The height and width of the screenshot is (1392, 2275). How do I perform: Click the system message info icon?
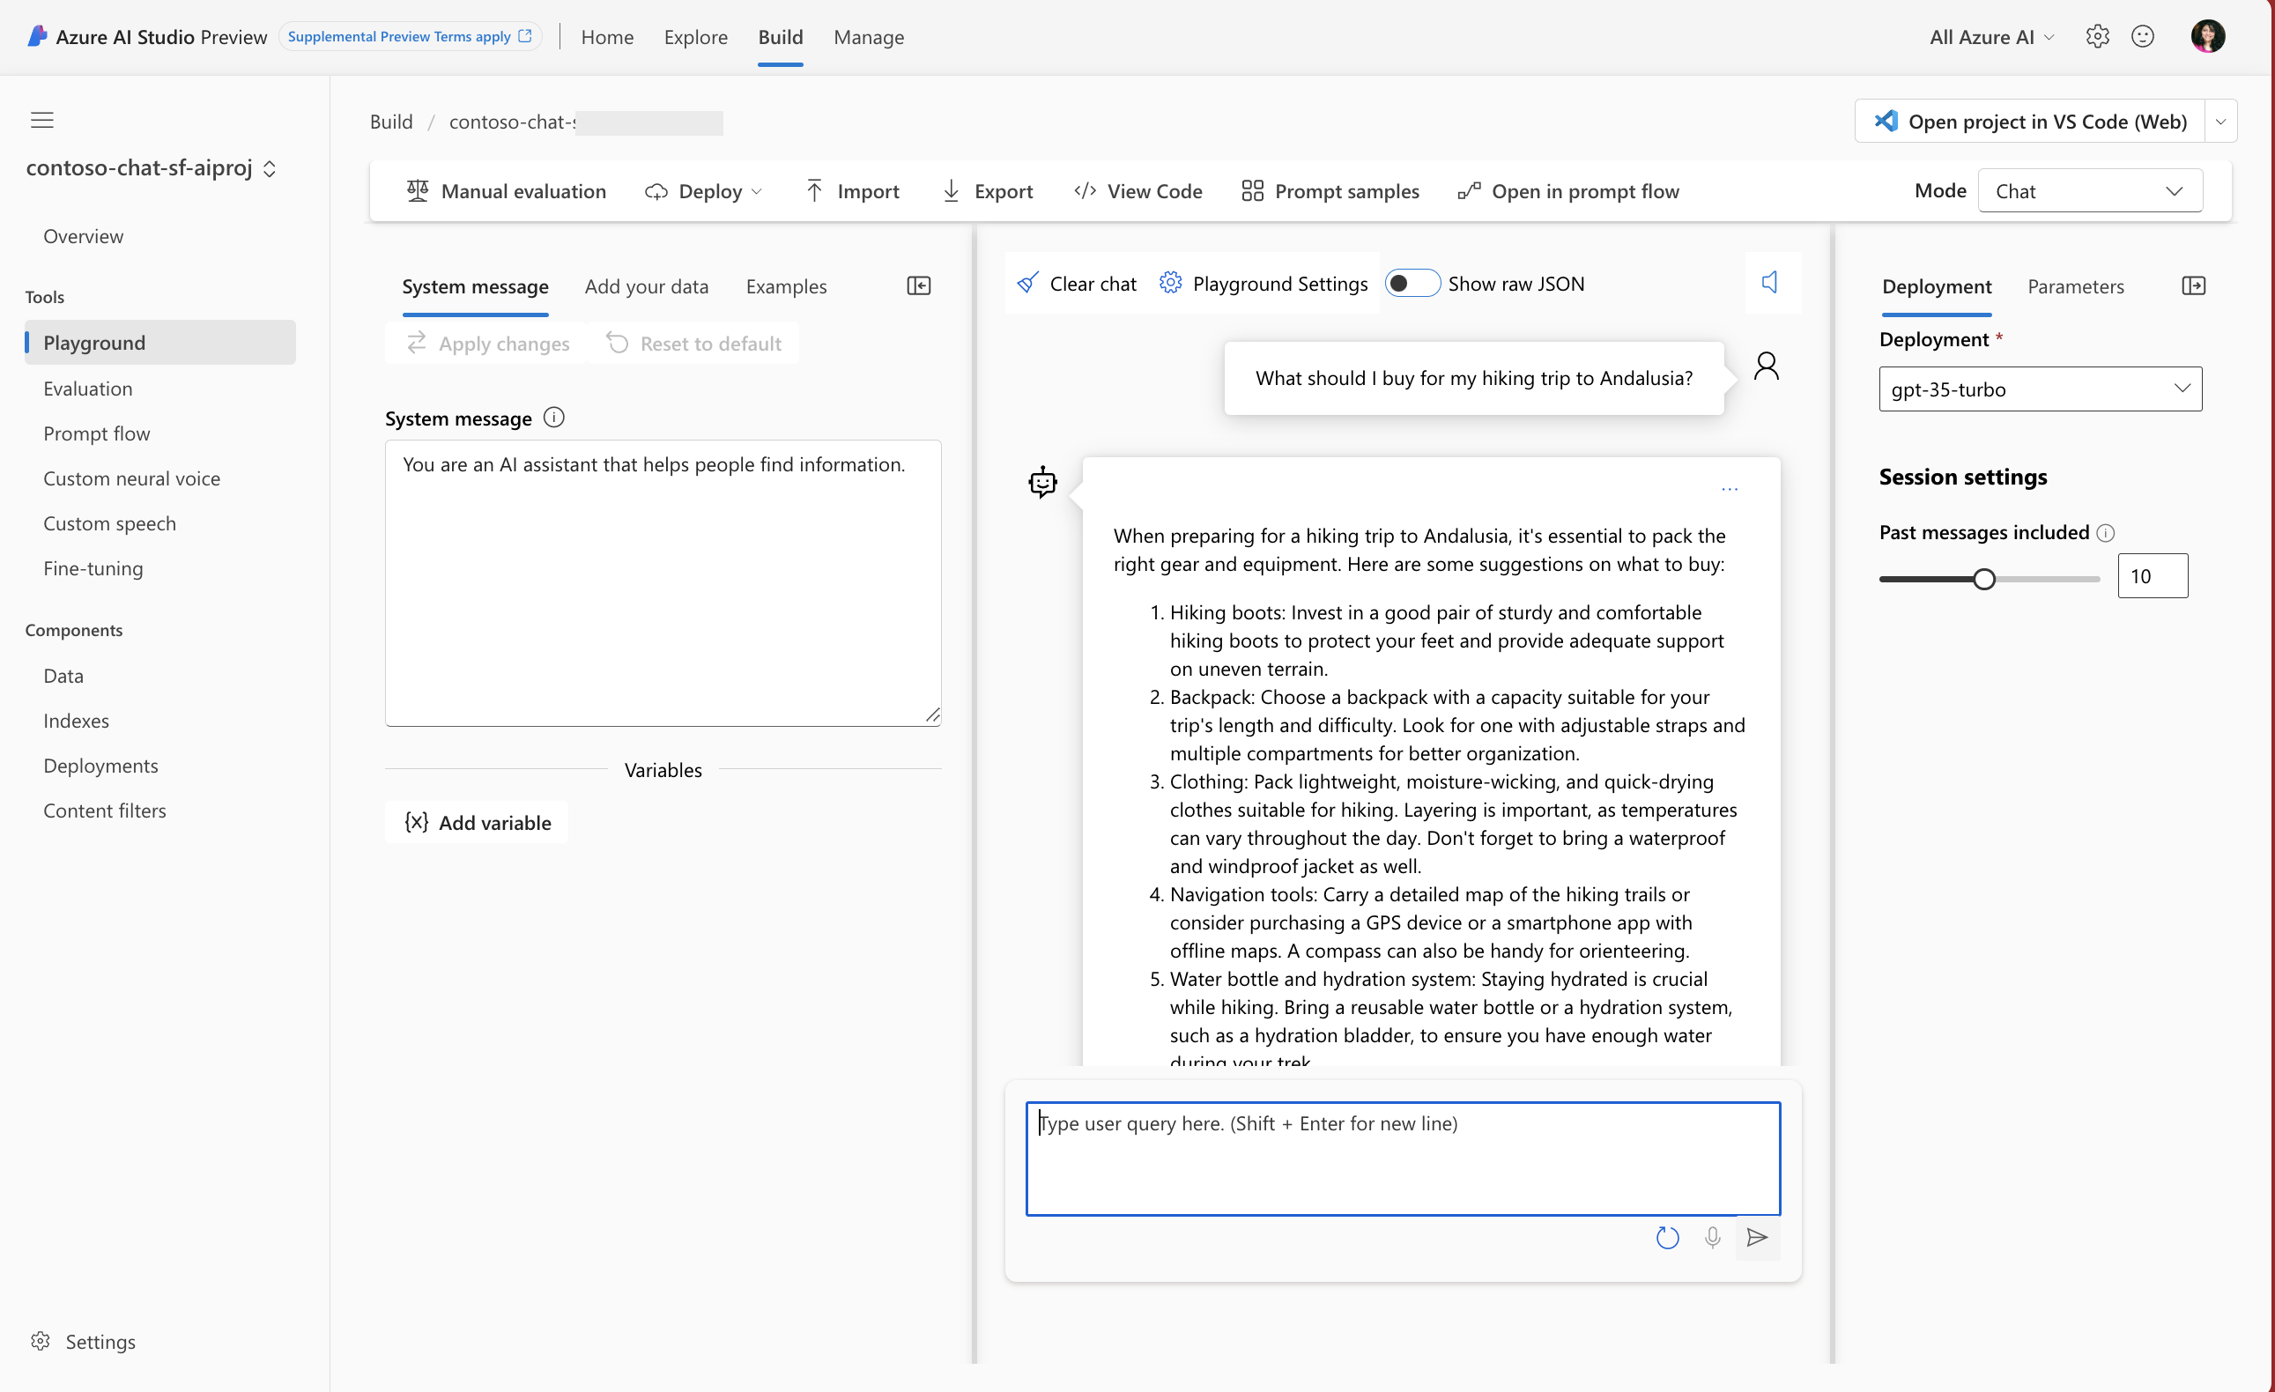coord(554,418)
